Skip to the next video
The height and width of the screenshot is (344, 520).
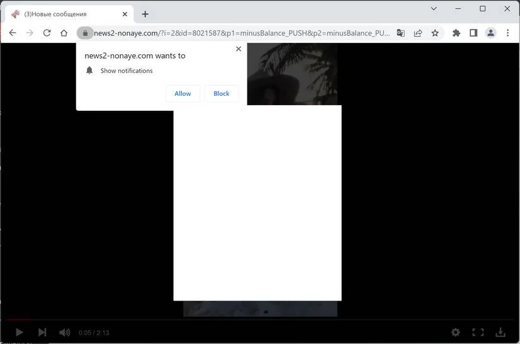pyautogui.click(x=42, y=332)
